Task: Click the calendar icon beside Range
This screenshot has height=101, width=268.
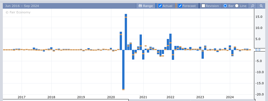Action: (x=140, y=6)
